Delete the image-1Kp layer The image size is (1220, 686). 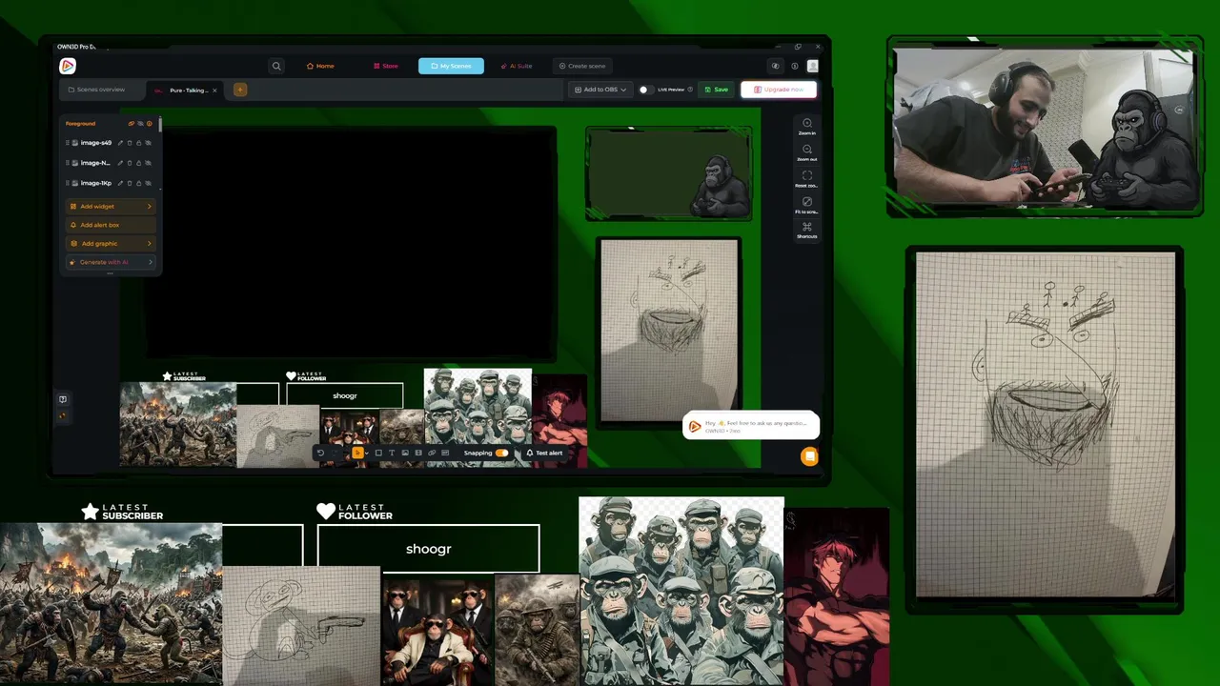pyautogui.click(x=130, y=183)
